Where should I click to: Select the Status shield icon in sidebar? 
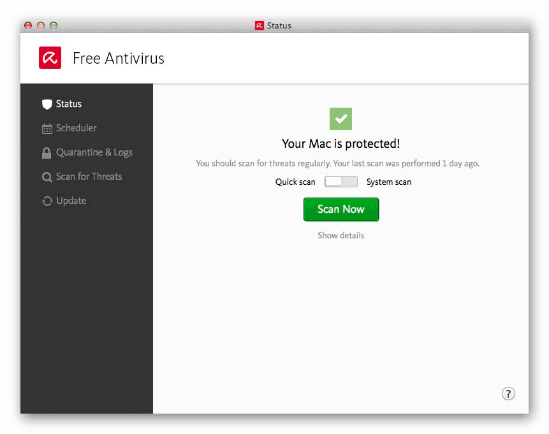click(x=47, y=104)
